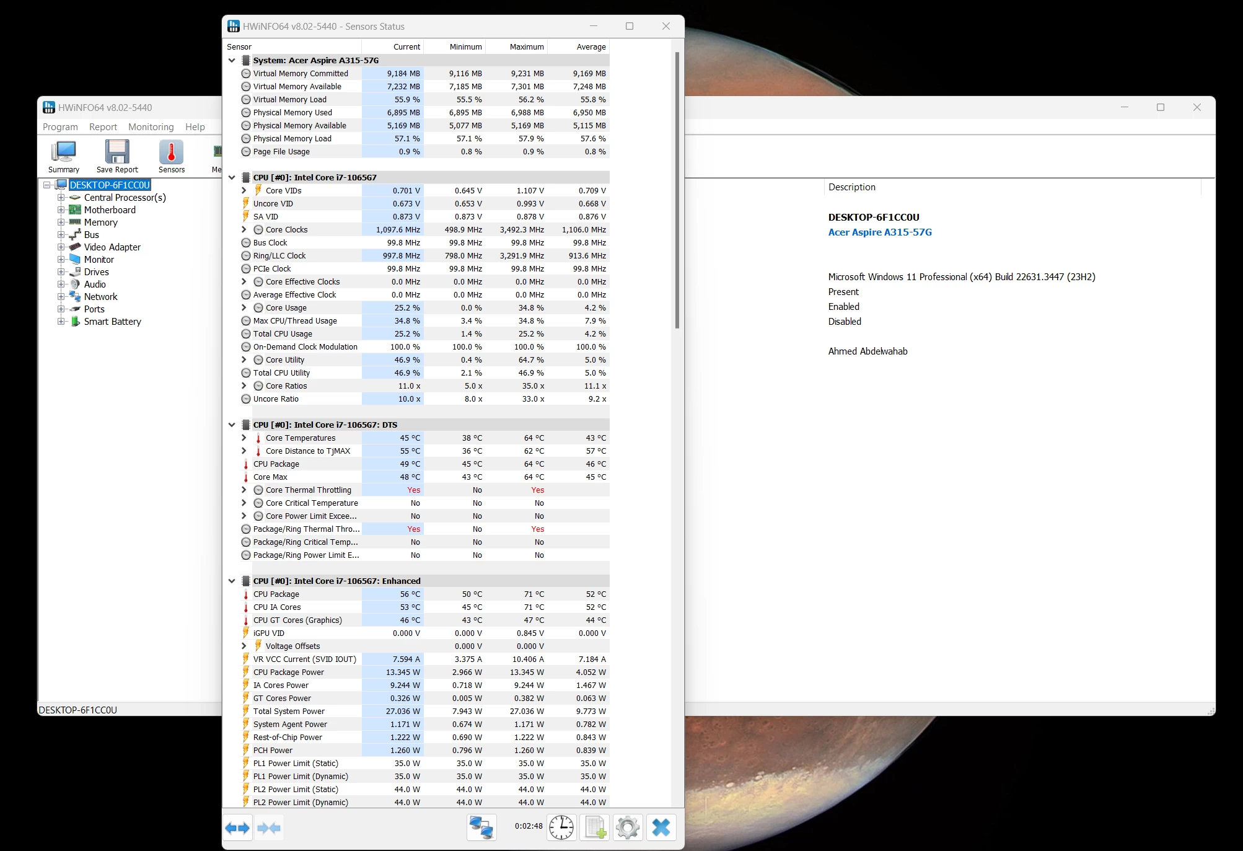Select Video Adapter in device tree
This screenshot has width=1243, height=851.
[x=112, y=247]
